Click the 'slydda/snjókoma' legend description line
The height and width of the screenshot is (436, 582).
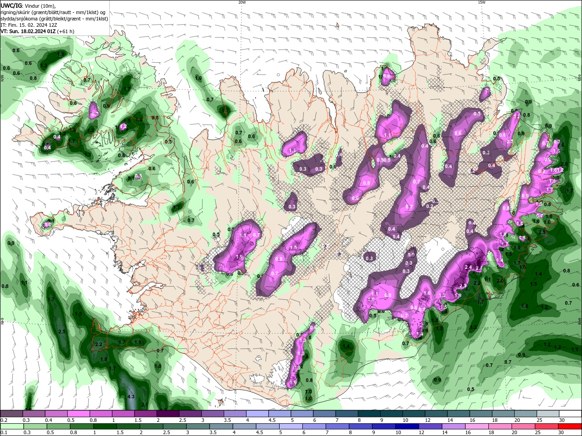point(55,19)
